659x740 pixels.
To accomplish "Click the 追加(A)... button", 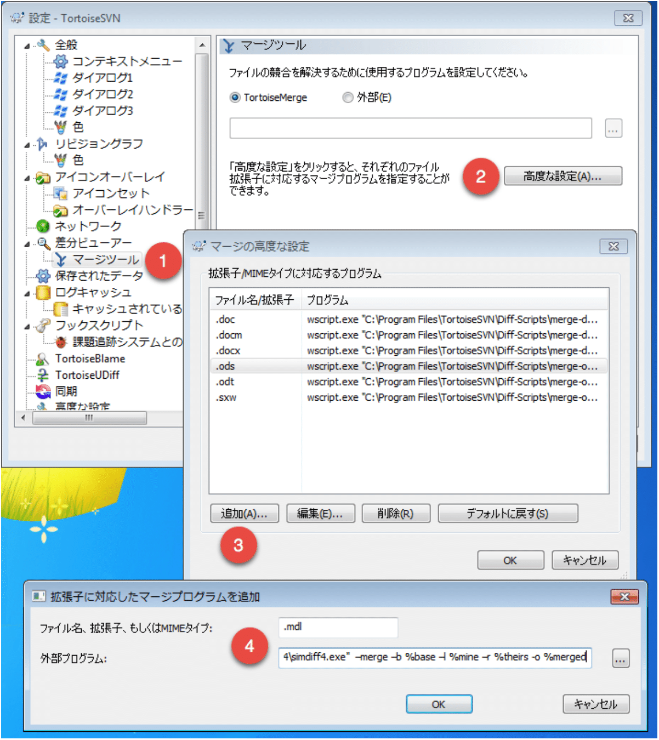I will point(245,514).
